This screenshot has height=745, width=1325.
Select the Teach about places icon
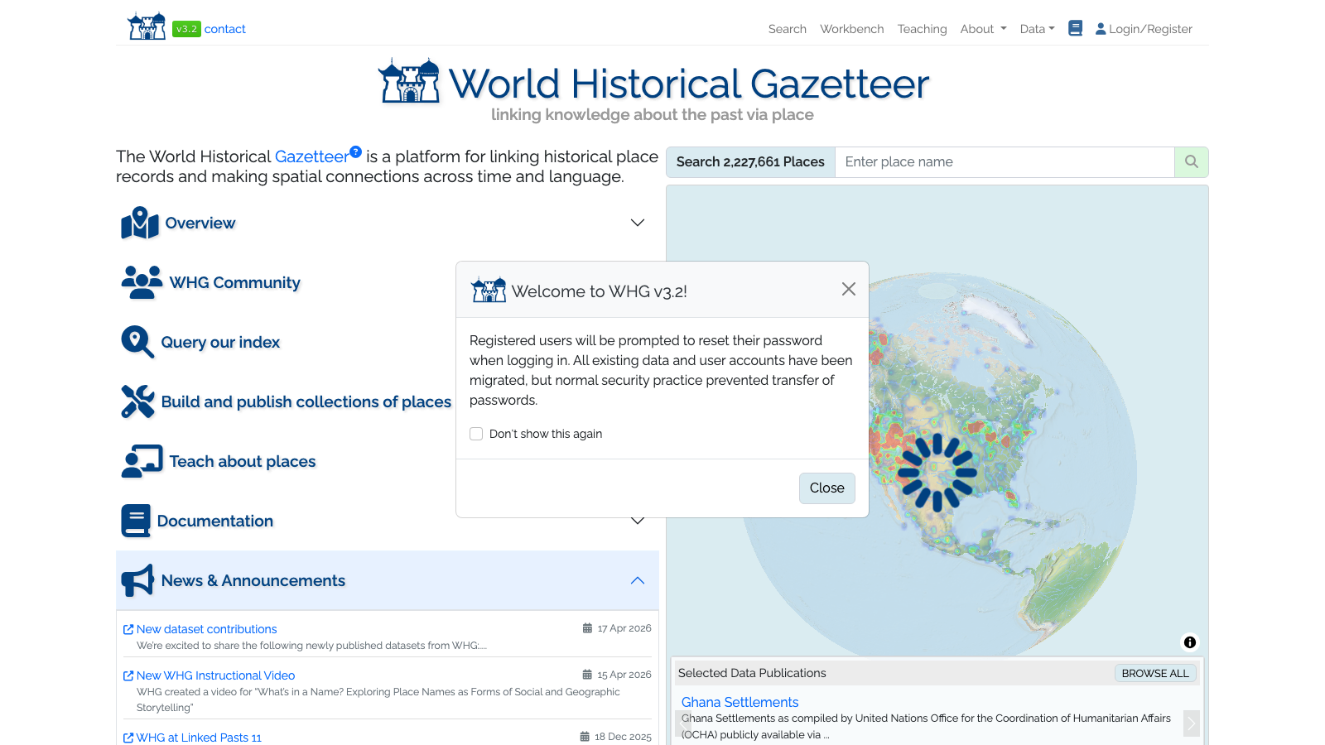[x=141, y=461]
